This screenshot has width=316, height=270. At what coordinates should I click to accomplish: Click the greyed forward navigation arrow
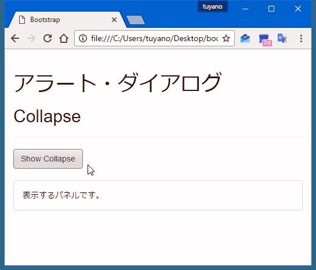coord(31,38)
